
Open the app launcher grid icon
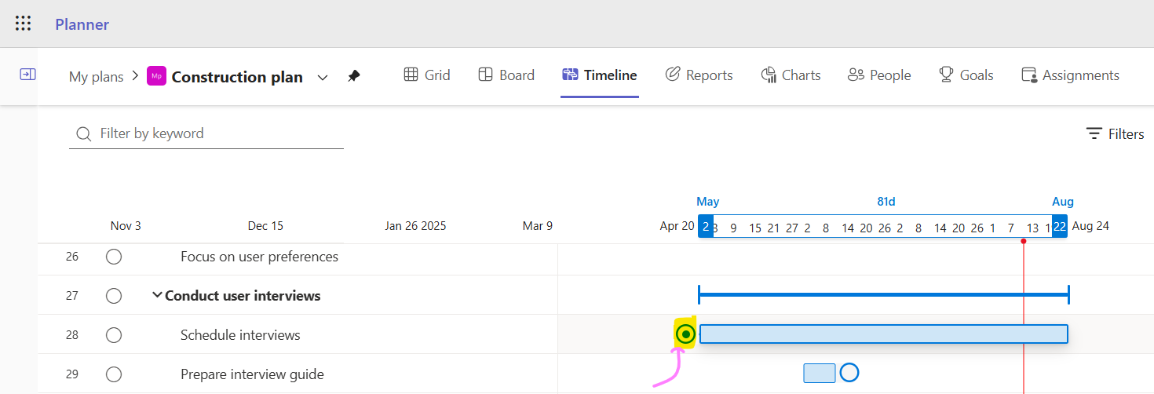(24, 24)
